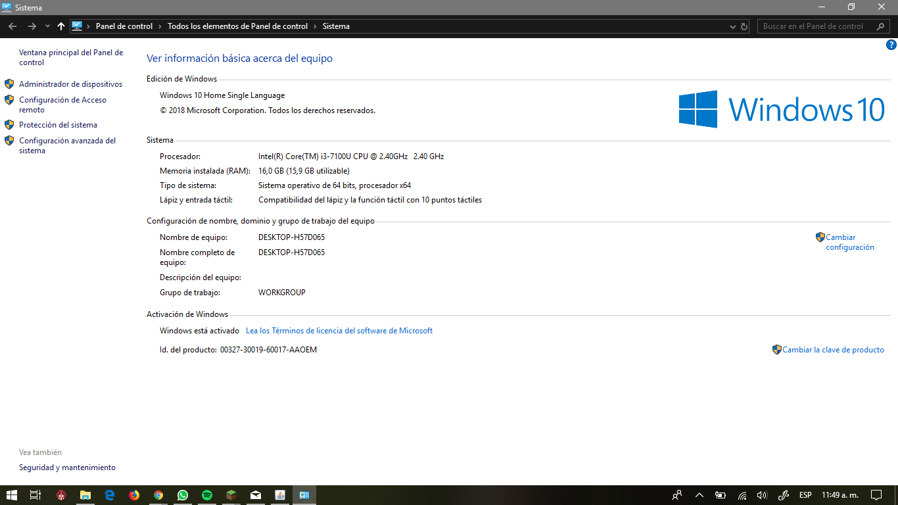Open Configuración de Acceso remoto
Image resolution: width=898 pixels, height=505 pixels.
click(x=62, y=105)
